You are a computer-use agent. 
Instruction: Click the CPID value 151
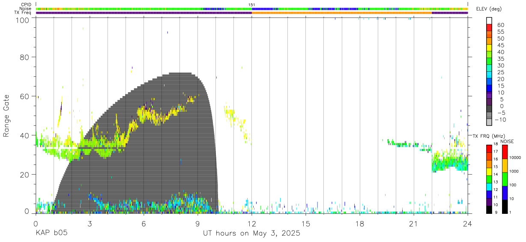tap(252, 5)
